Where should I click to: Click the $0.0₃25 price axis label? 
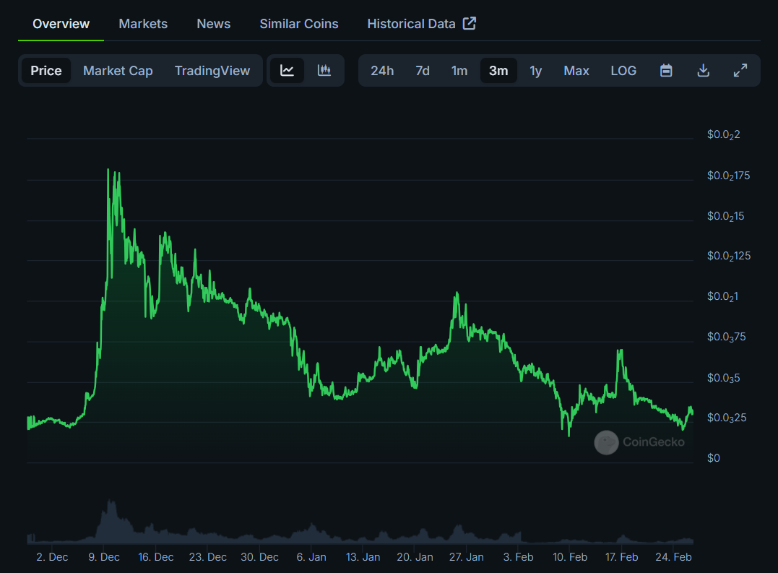click(x=727, y=418)
